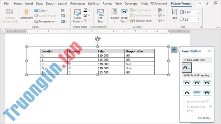Click the shape height field 1.28"
221x124 pixels.
(x=191, y=12)
